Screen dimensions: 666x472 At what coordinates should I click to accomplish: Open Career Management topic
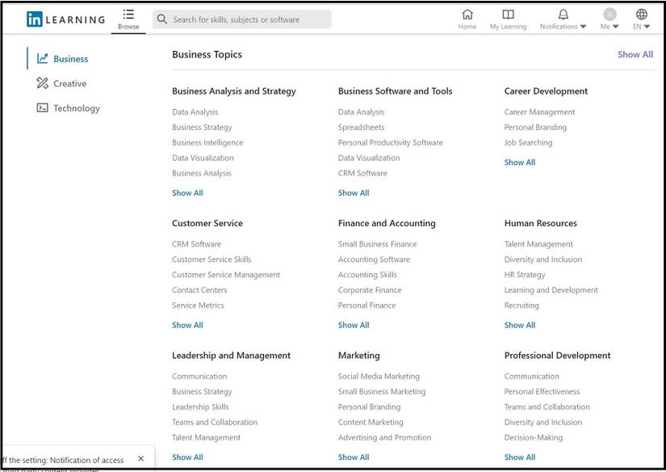pos(539,112)
